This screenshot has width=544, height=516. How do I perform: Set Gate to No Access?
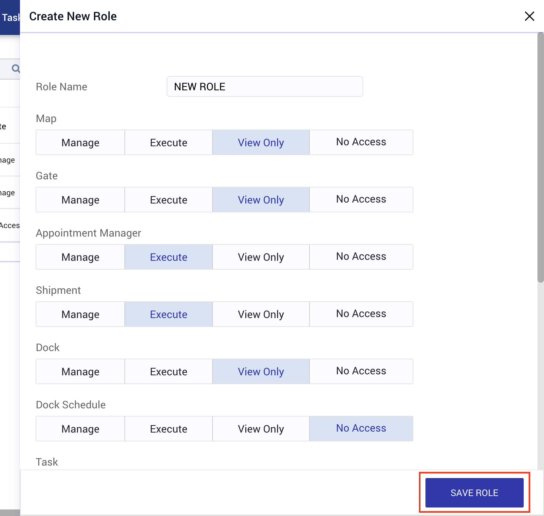point(361,199)
